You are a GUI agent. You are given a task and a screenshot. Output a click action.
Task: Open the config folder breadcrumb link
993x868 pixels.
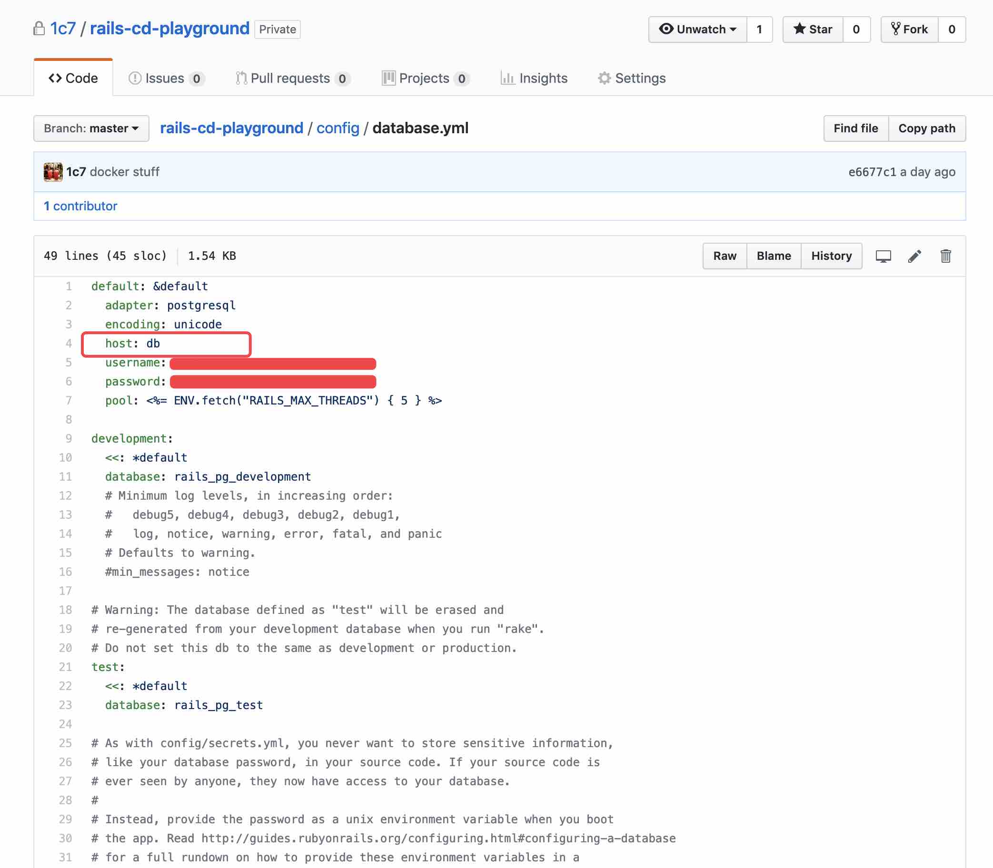click(338, 128)
